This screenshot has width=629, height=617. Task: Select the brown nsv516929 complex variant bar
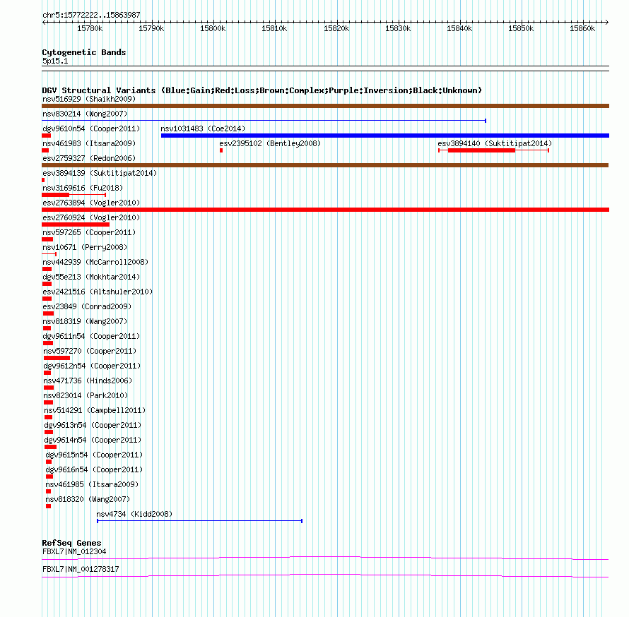[x=325, y=106]
